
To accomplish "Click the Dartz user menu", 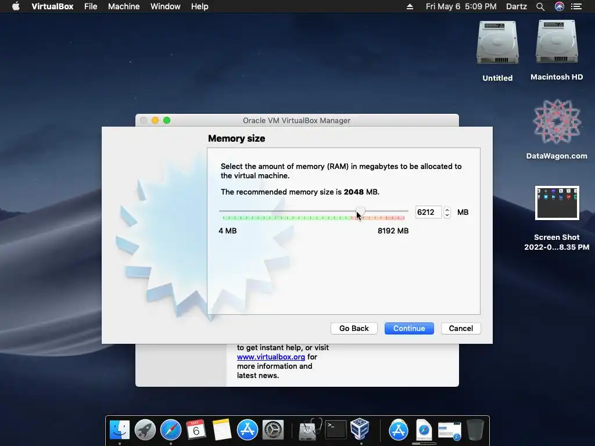I will pos(517,6).
